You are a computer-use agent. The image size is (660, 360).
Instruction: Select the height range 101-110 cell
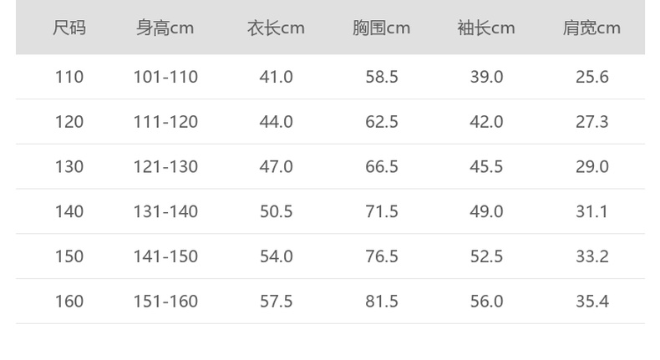click(165, 77)
